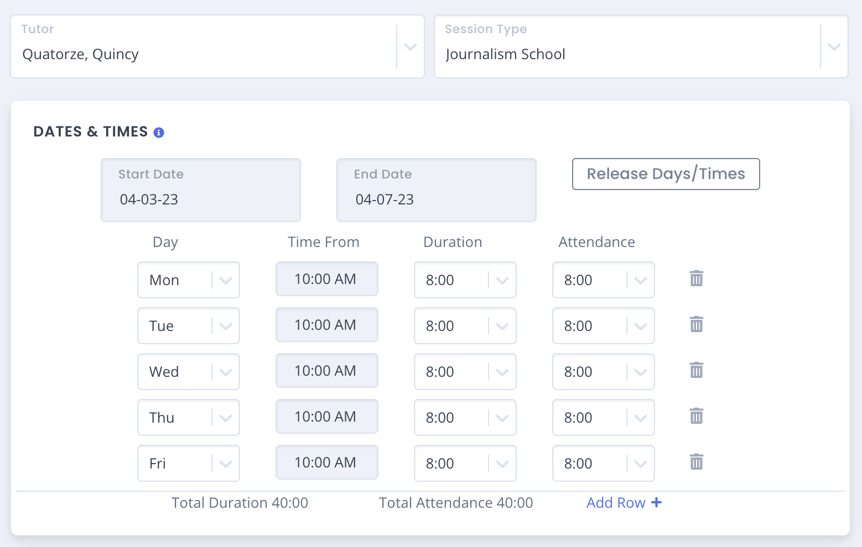The width and height of the screenshot is (862, 547).
Task: Open the Tutor dropdown
Action: pos(217,46)
